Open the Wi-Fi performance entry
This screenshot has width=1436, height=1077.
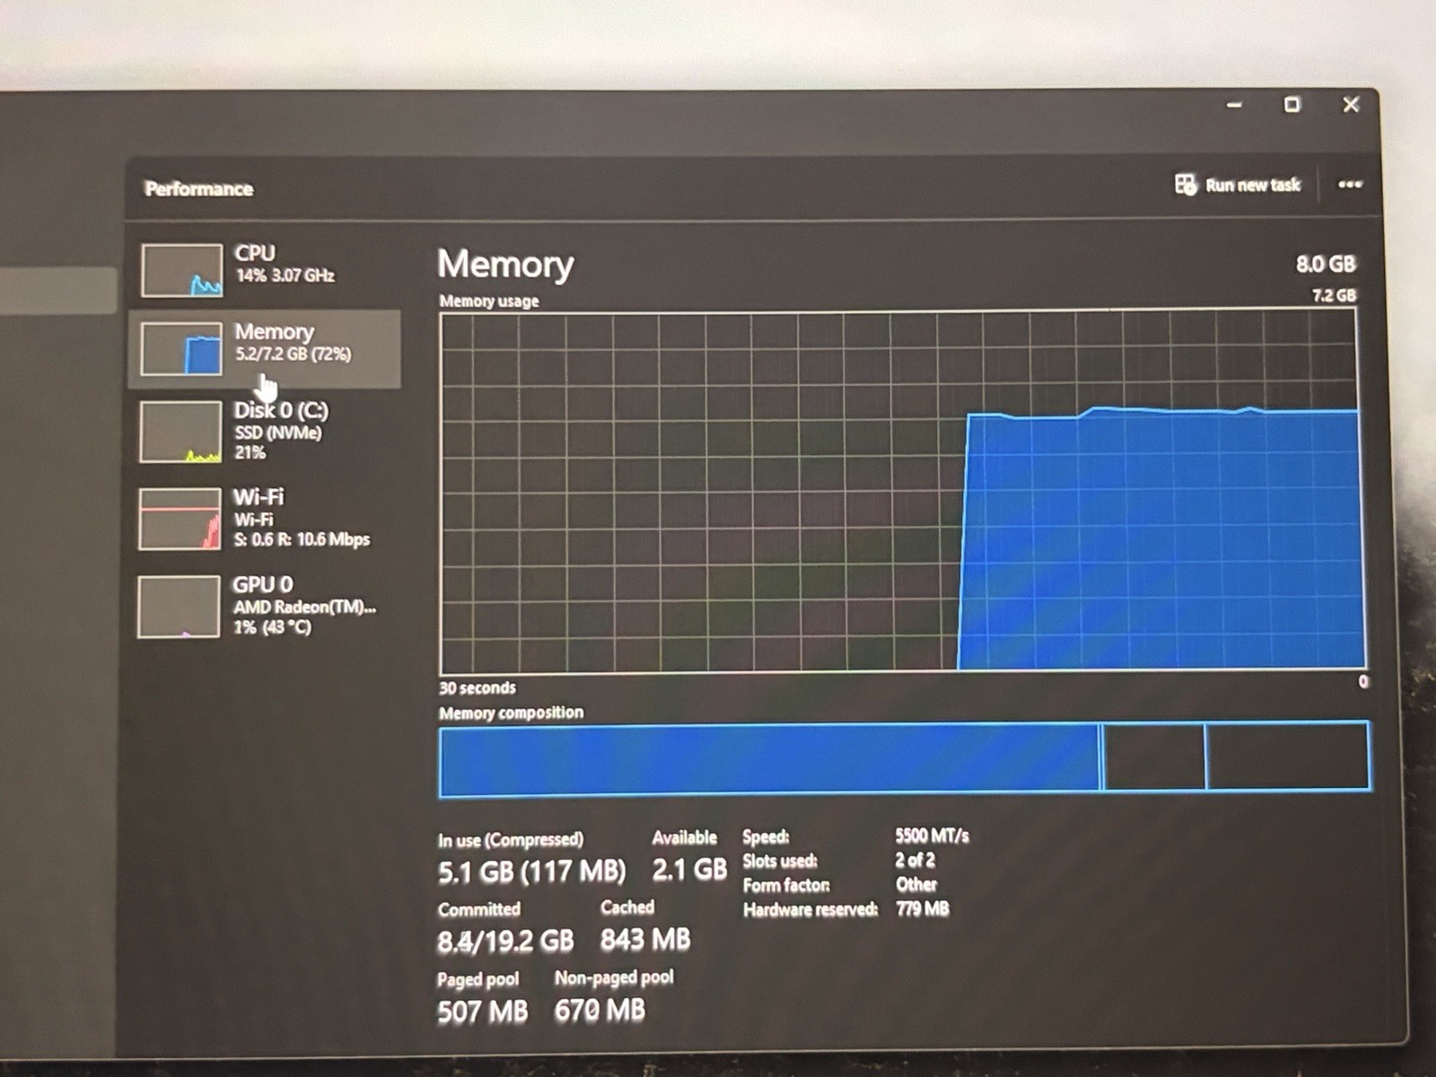(265, 518)
